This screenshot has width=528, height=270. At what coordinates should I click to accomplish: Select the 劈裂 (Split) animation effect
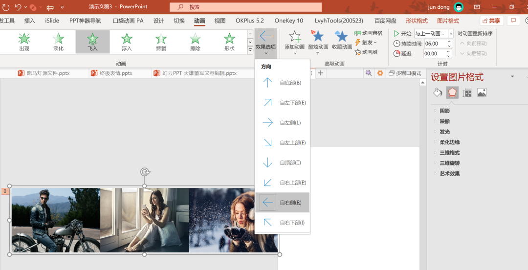click(x=161, y=42)
